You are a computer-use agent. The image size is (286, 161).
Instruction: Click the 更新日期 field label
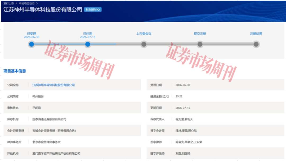coord(156,108)
